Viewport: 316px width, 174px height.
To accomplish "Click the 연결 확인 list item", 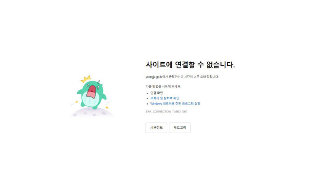I will tap(156, 93).
